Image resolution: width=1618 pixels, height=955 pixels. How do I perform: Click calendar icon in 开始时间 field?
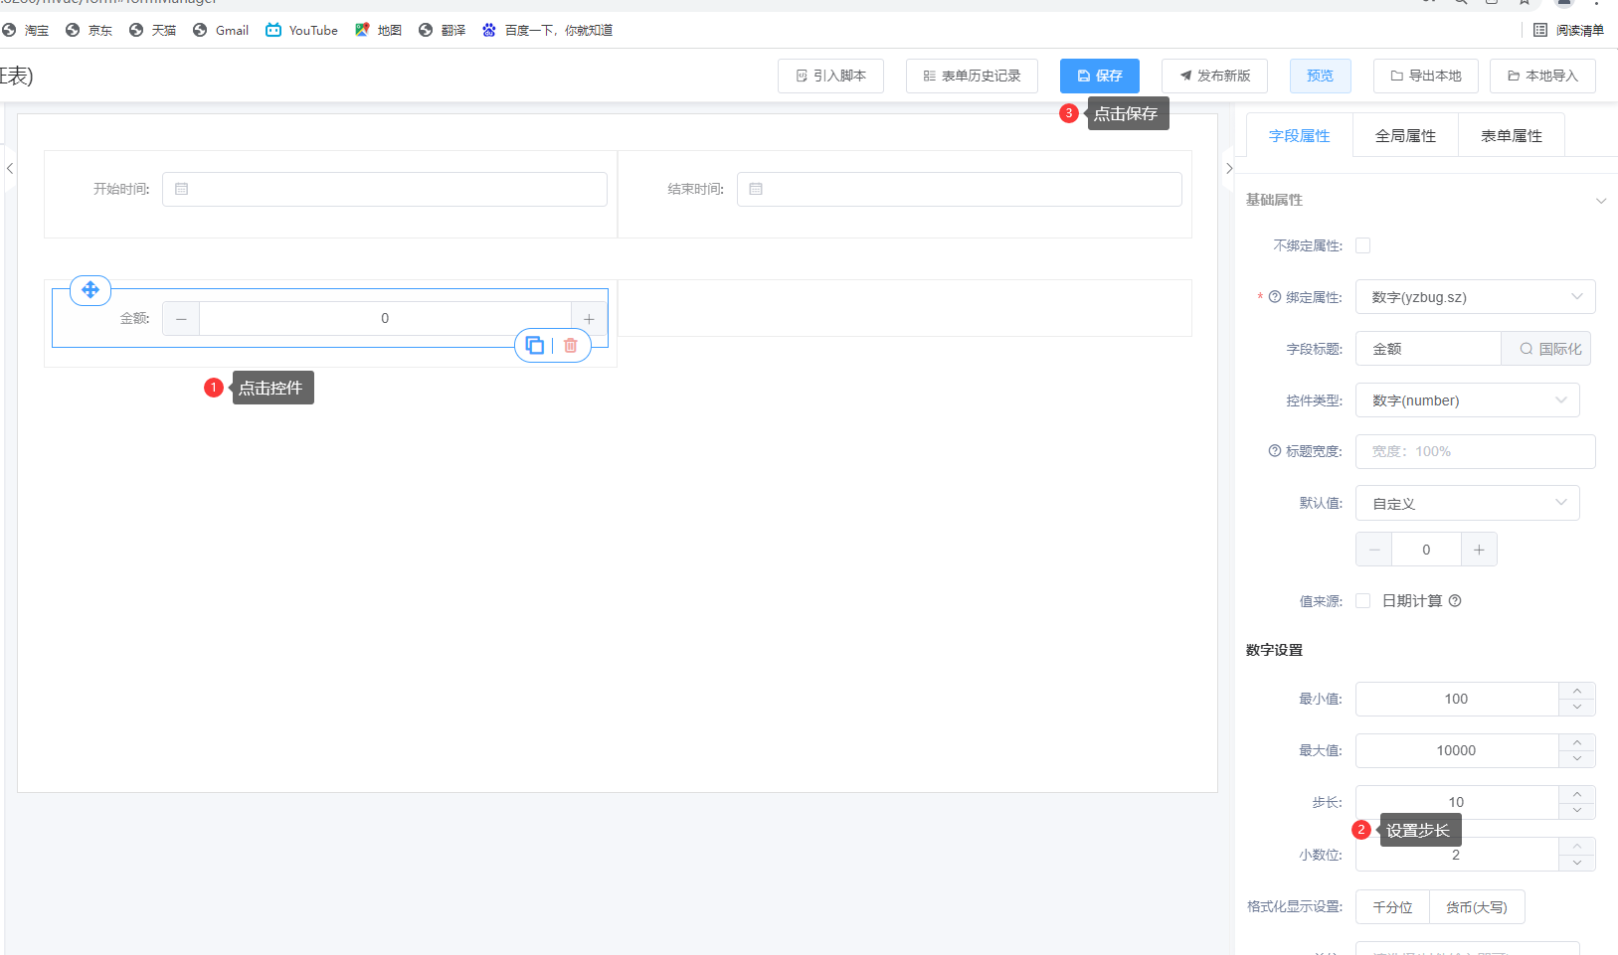coord(182,189)
